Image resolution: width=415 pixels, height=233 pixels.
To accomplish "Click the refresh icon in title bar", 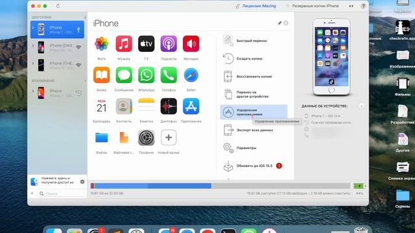I will tap(58, 6).
